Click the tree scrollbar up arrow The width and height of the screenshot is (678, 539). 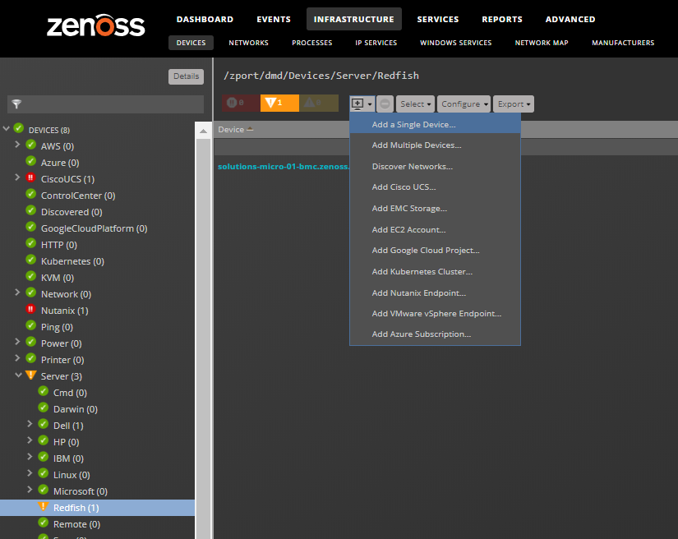tap(203, 131)
